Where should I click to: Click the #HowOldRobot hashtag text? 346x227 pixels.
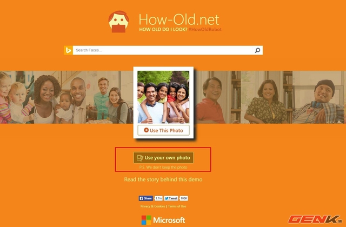(205, 29)
